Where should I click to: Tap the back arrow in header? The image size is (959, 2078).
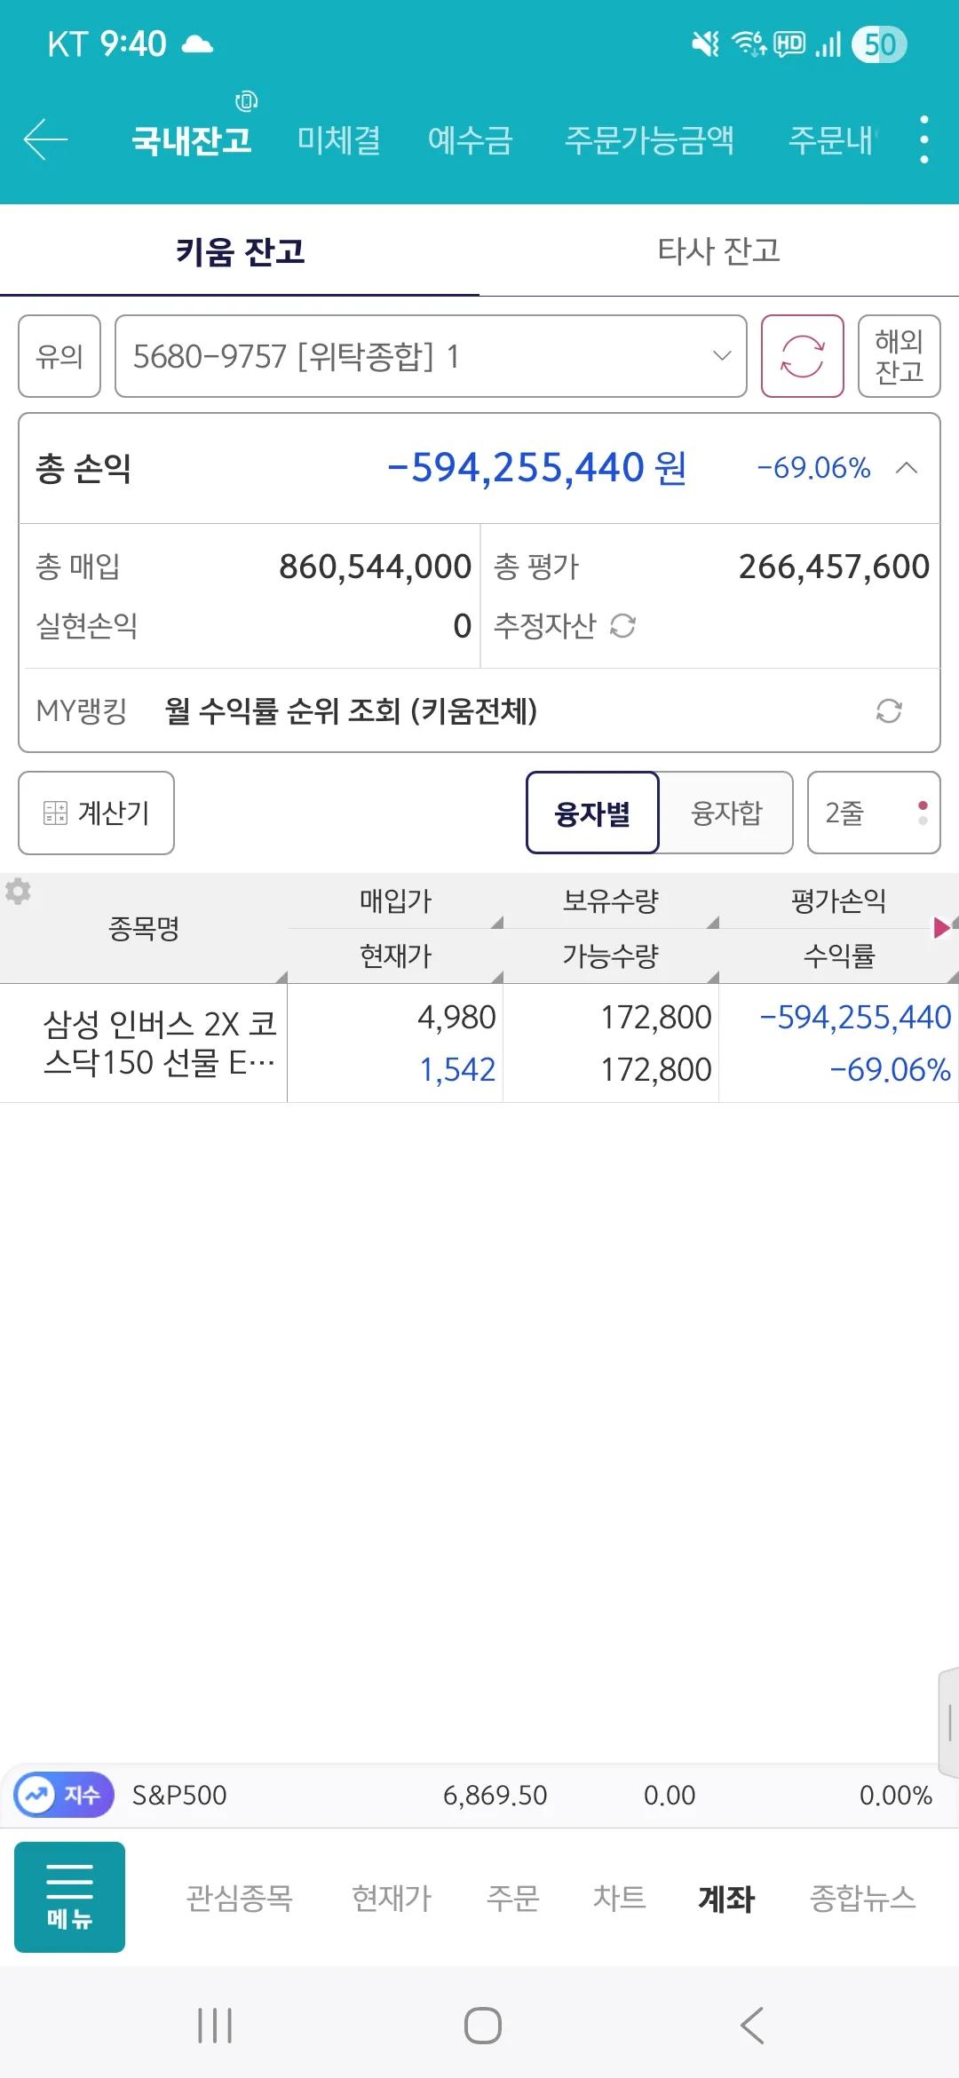click(46, 140)
